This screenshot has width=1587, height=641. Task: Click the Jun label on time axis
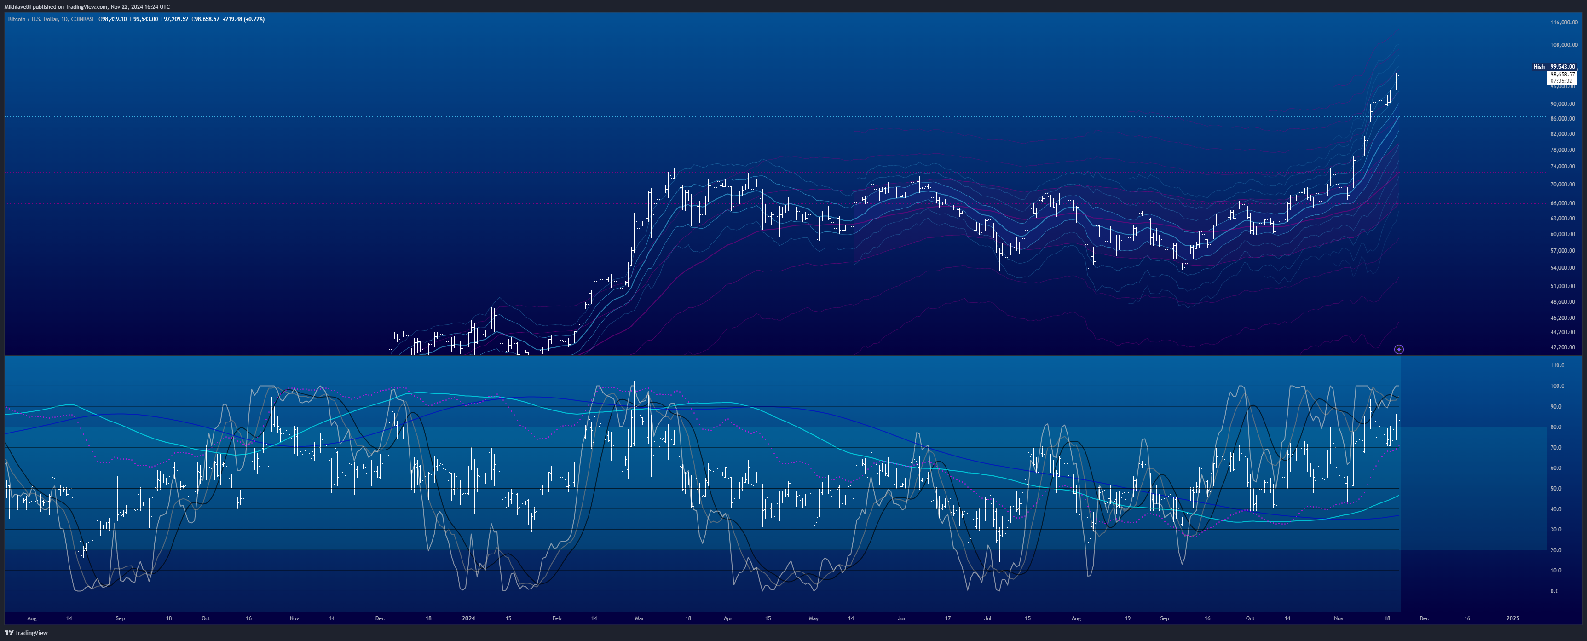(x=902, y=618)
